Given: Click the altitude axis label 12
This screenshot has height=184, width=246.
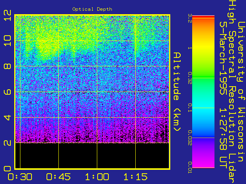Looking at the screenshot, I should pyautogui.click(x=7, y=15).
